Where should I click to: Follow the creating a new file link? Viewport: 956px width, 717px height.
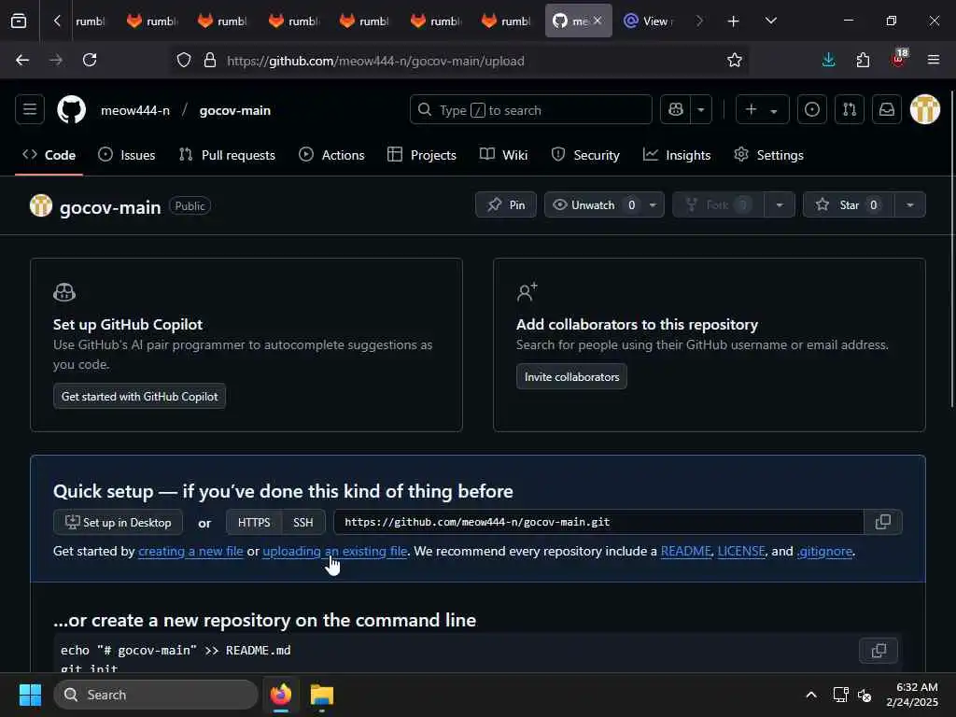pyautogui.click(x=190, y=551)
